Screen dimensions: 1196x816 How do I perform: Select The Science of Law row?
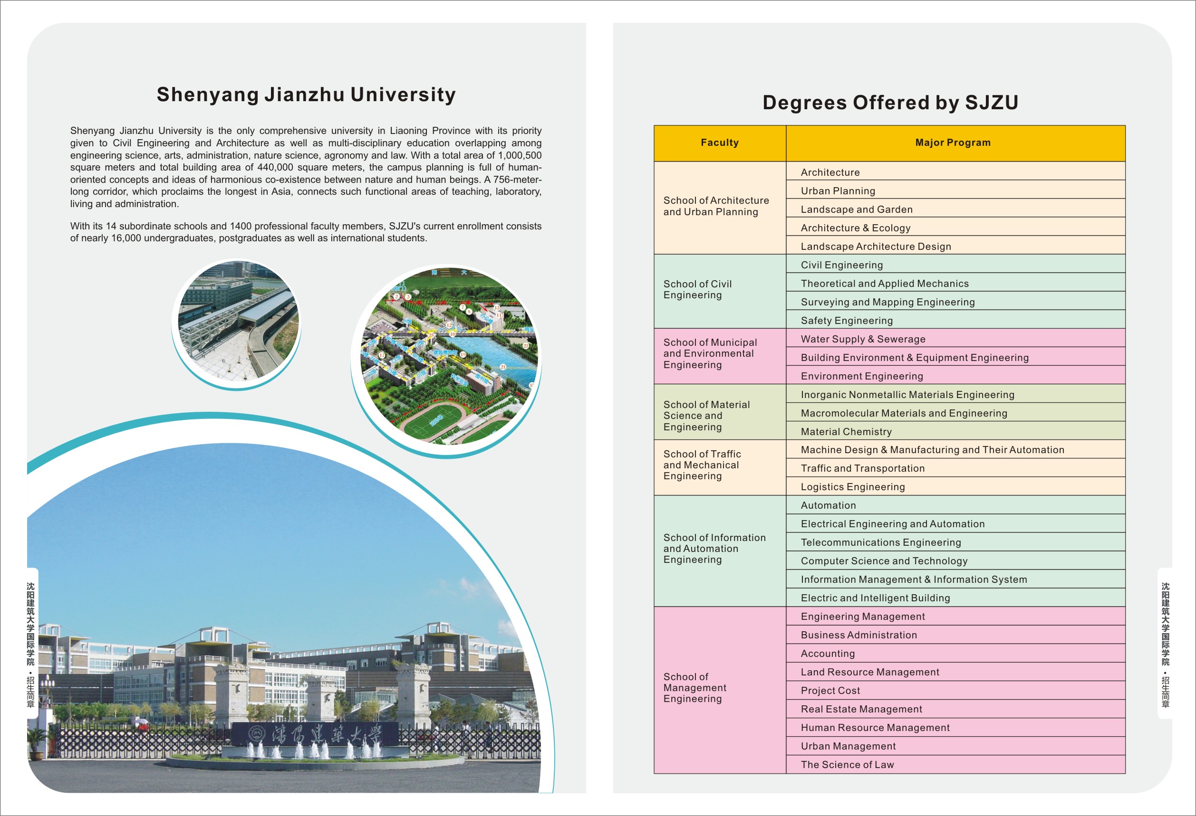[x=955, y=764]
